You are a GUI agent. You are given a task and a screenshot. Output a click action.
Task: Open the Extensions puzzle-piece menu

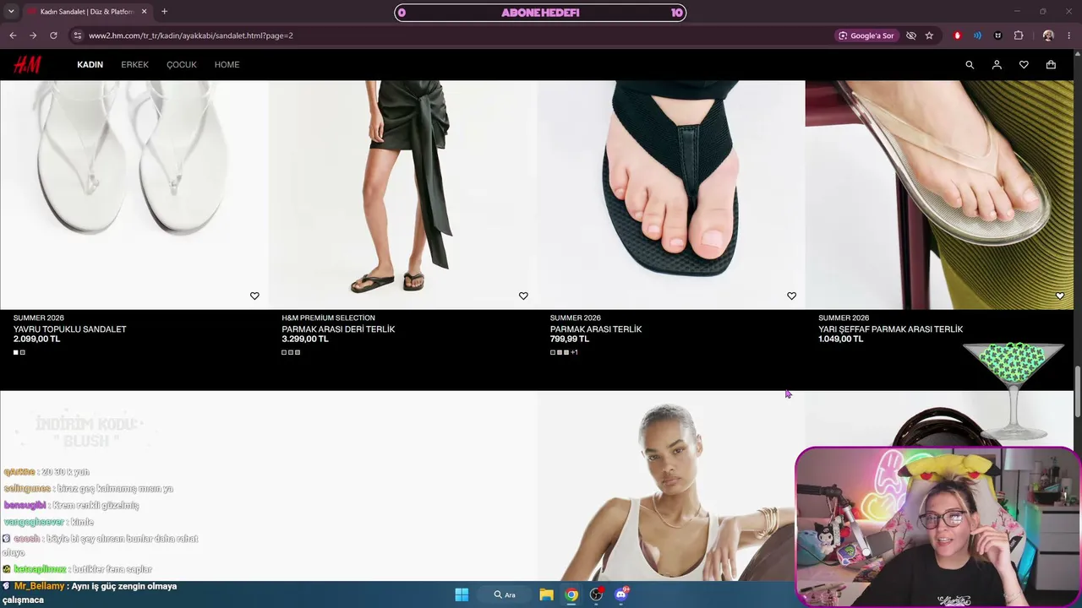coord(1019,35)
